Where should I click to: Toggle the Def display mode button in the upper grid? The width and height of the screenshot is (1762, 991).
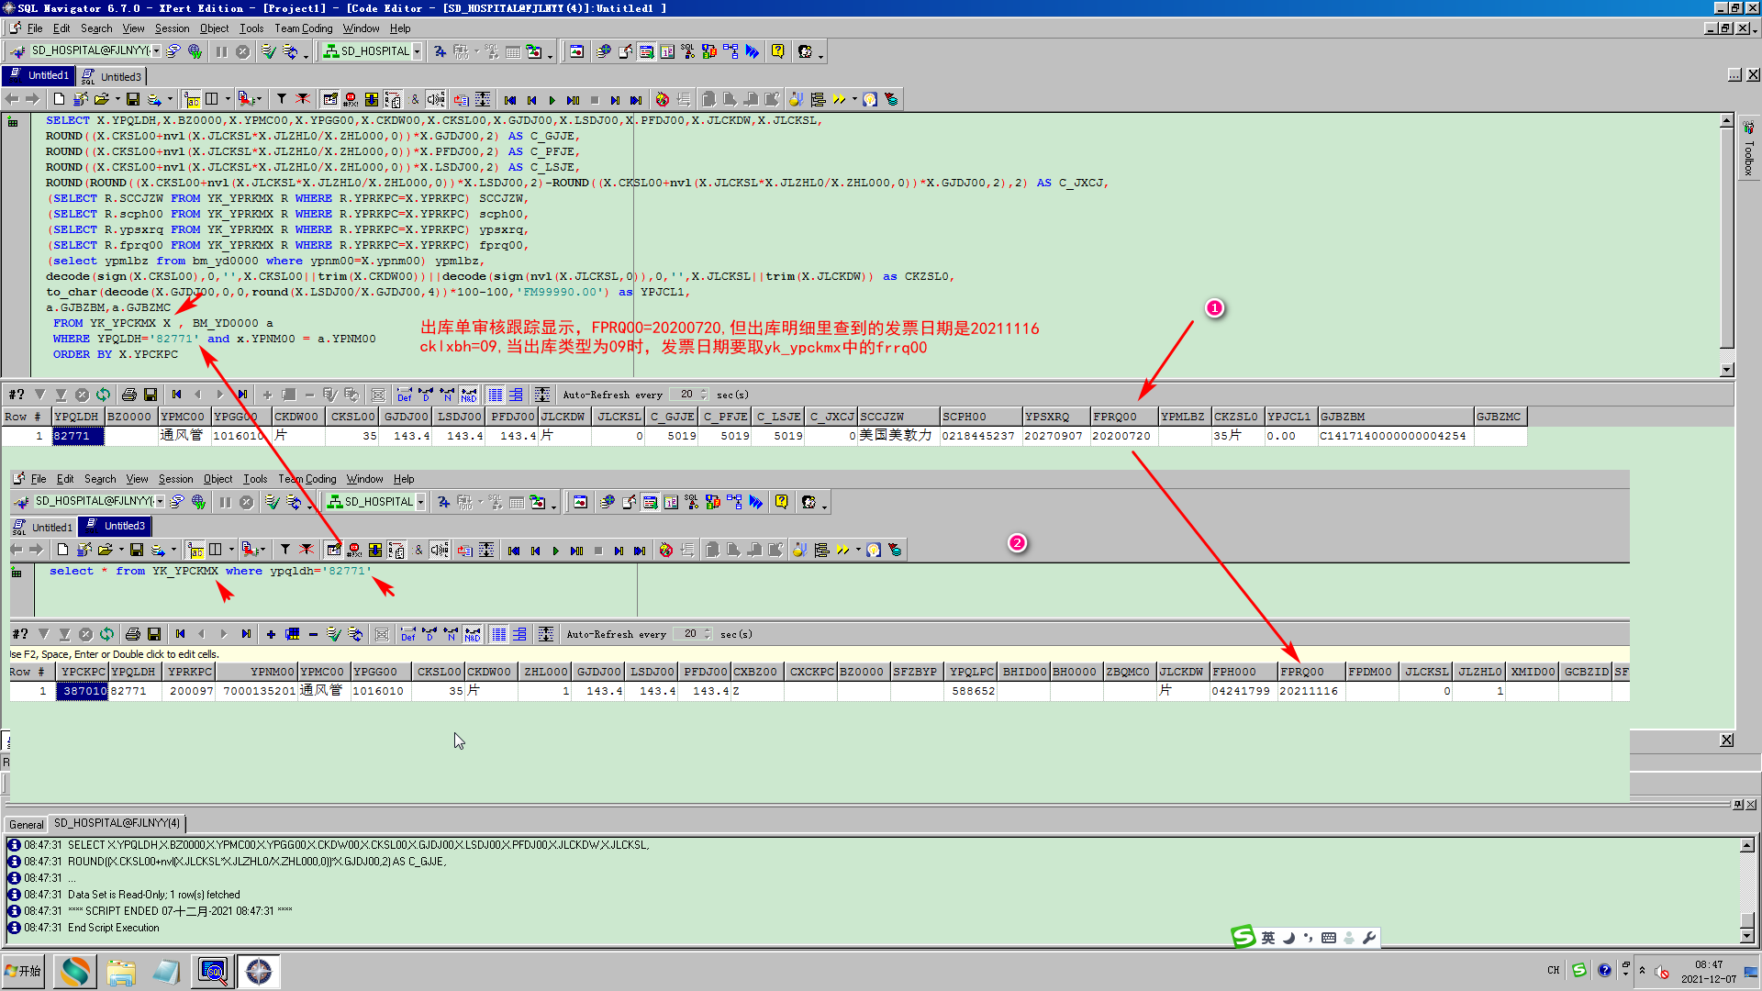click(405, 395)
